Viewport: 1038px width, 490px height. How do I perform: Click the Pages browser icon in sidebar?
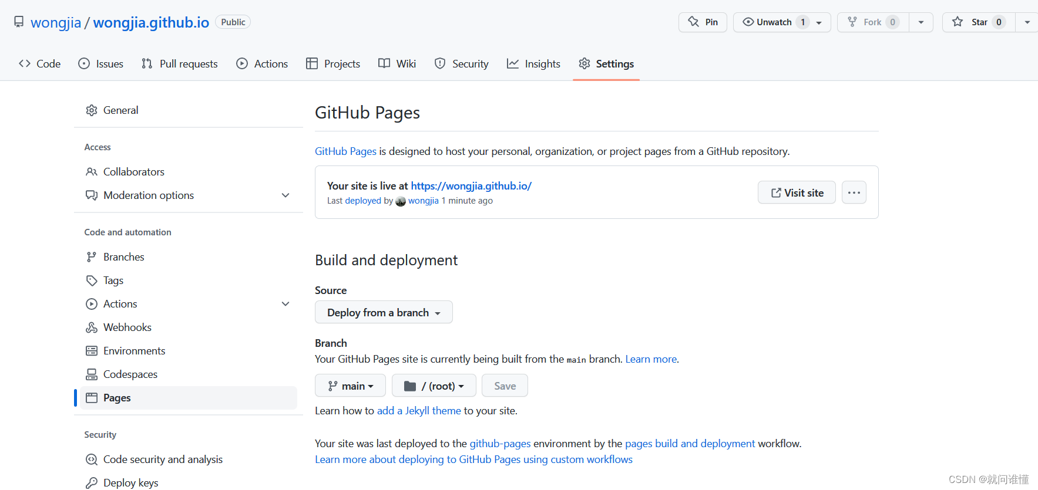tap(92, 398)
